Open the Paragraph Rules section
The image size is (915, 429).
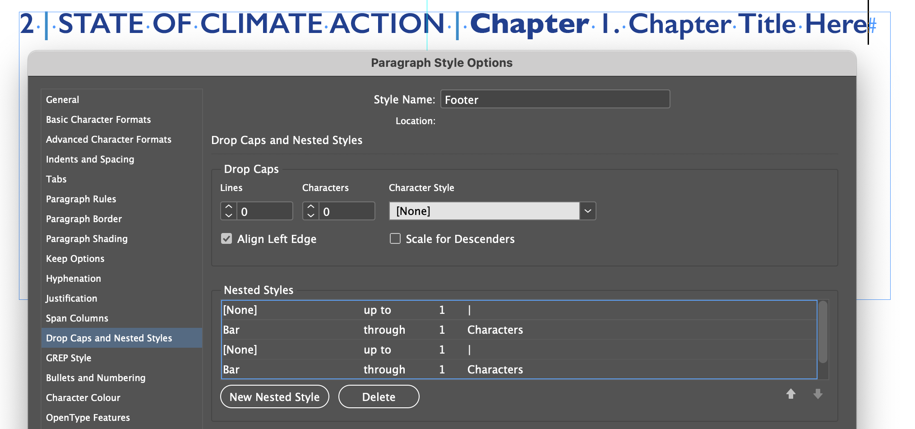point(81,199)
